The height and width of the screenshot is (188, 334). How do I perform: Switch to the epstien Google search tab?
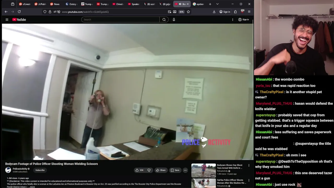point(198,4)
